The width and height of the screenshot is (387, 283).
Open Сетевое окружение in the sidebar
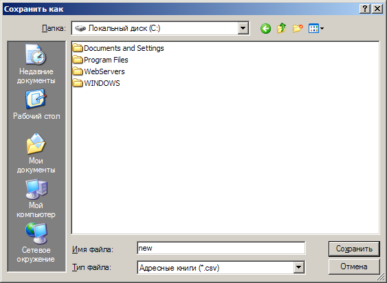[36, 243]
